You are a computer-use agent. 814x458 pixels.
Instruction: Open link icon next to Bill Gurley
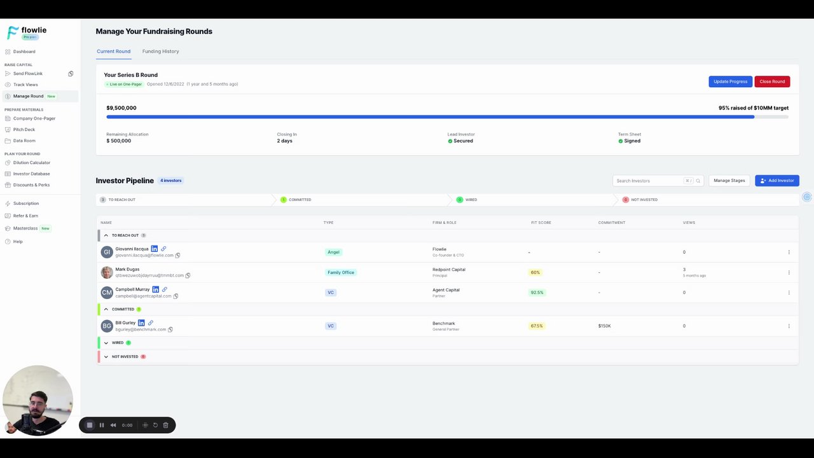coord(151,323)
